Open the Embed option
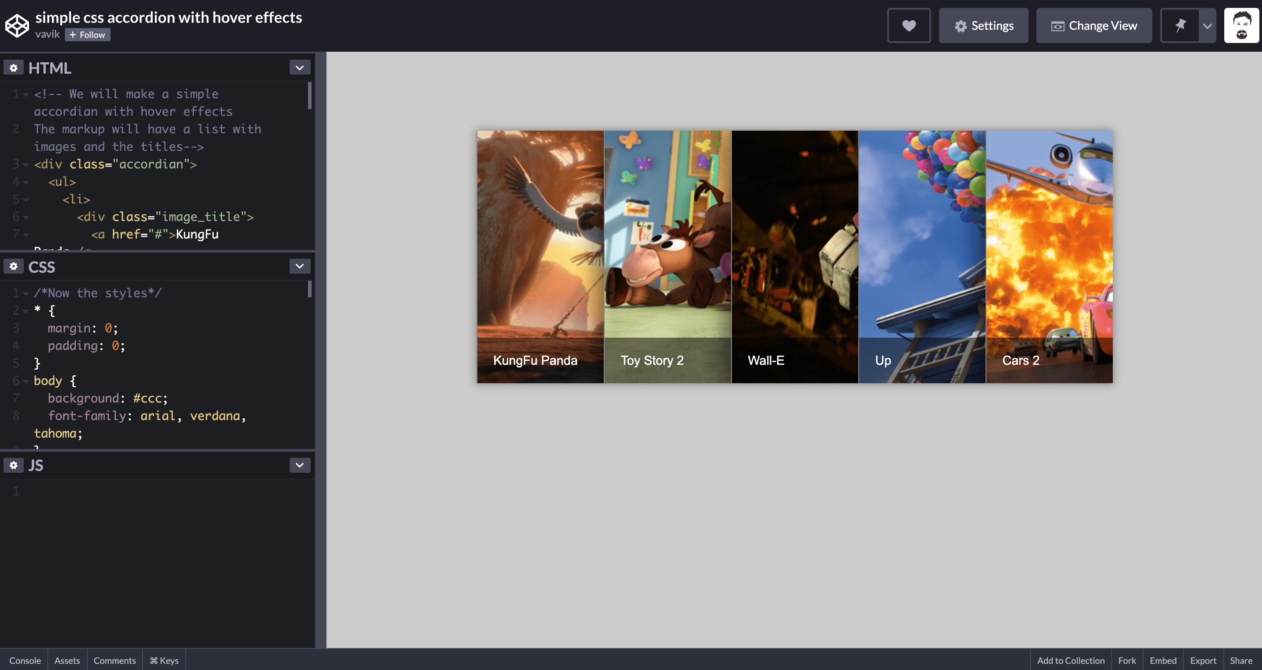The image size is (1262, 670). [1163, 660]
